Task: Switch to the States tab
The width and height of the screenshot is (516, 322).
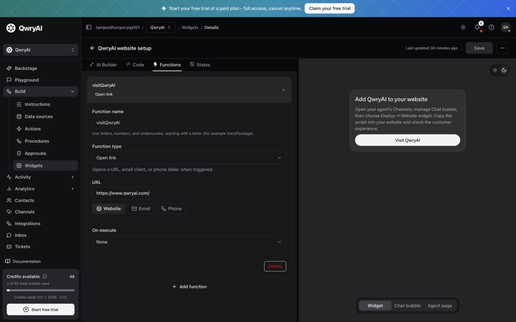Action: pos(200,65)
